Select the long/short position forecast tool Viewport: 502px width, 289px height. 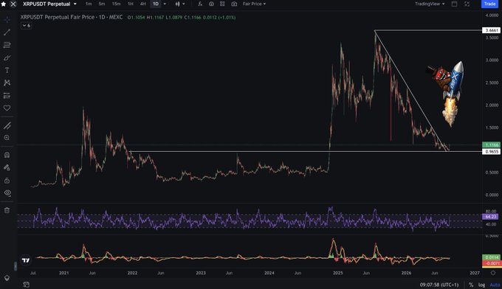7,96
